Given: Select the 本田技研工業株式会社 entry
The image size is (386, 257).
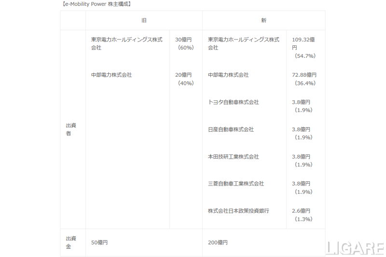Looking at the screenshot, I should pyautogui.click(x=233, y=157).
